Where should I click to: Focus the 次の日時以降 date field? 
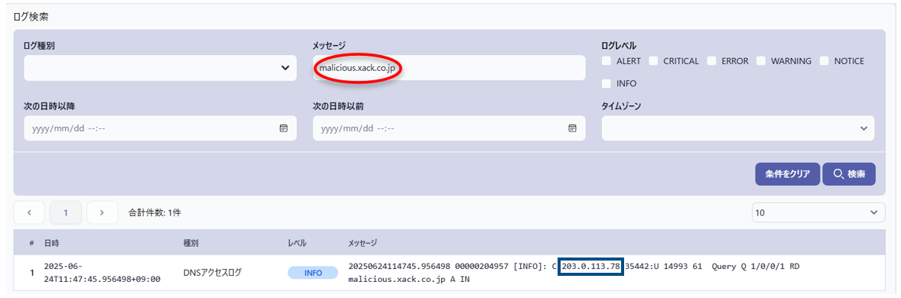click(161, 128)
